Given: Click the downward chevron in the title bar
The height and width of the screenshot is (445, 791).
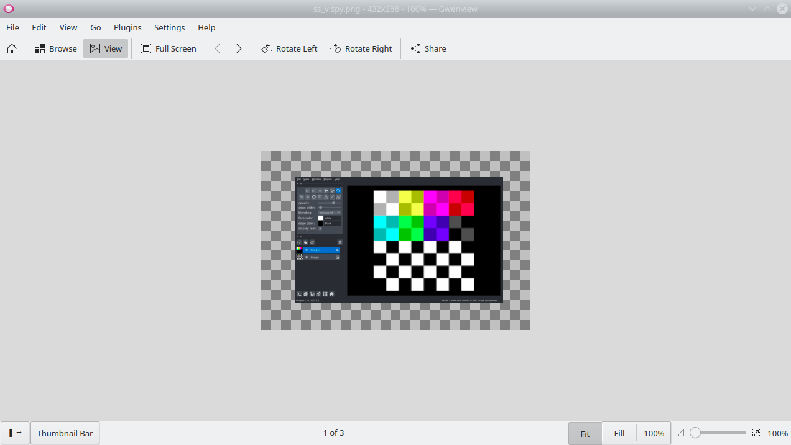Looking at the screenshot, I should [753, 9].
